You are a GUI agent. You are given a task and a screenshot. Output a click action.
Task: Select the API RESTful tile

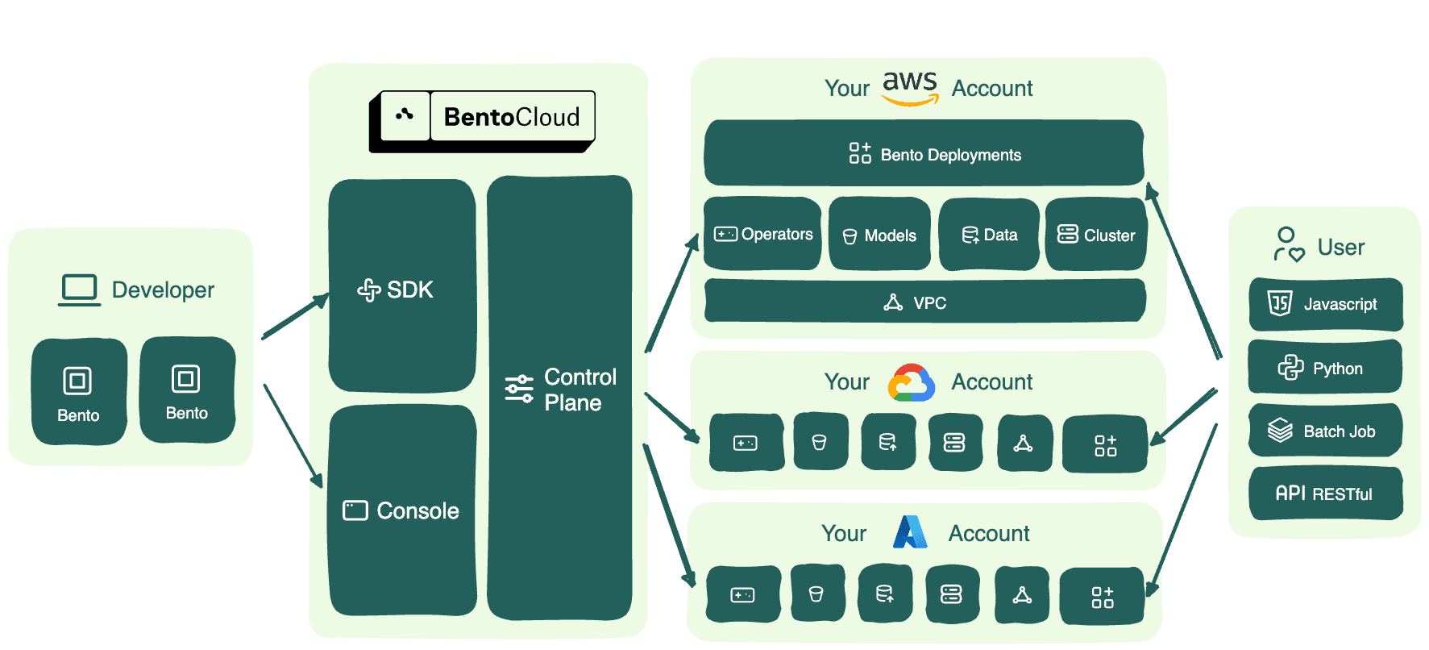[x=1326, y=493]
